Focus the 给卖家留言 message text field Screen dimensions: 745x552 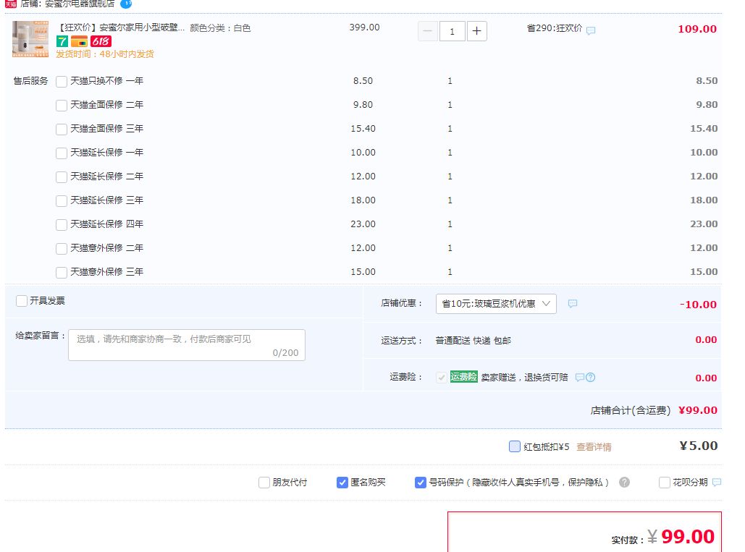(x=187, y=345)
